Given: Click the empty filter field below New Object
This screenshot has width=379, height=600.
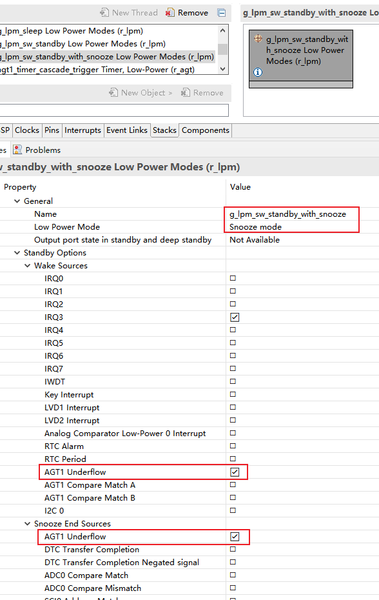Looking at the screenshot, I should coord(114,110).
